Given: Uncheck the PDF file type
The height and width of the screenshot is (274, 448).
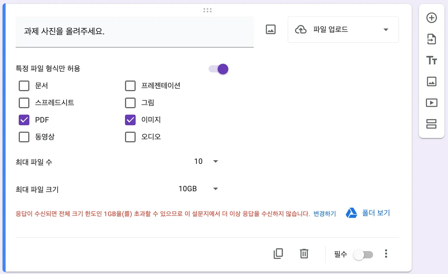Looking at the screenshot, I should coord(24,120).
